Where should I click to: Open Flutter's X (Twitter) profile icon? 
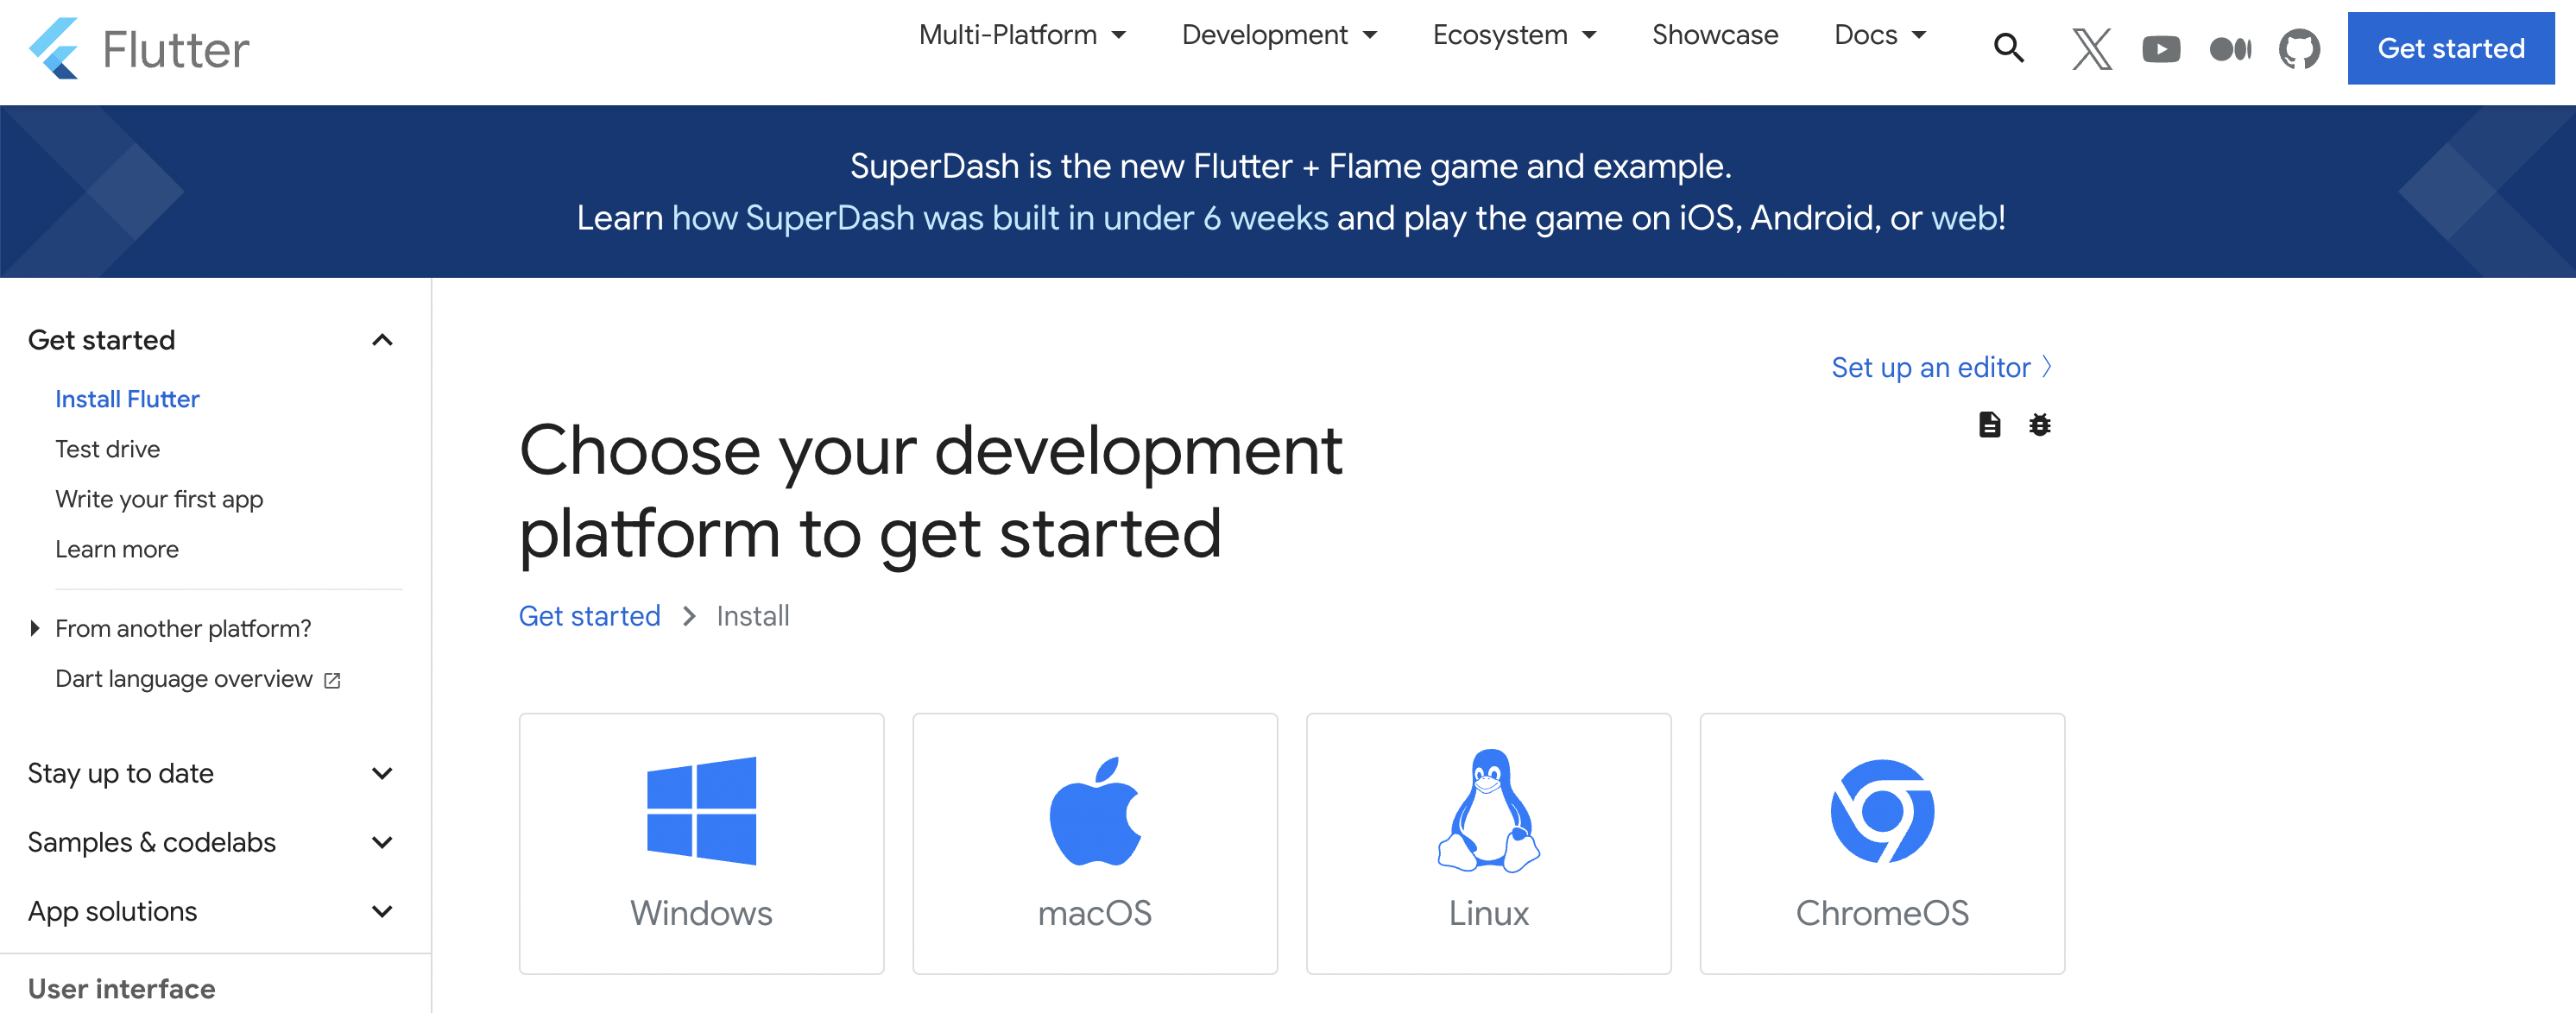coord(2091,48)
